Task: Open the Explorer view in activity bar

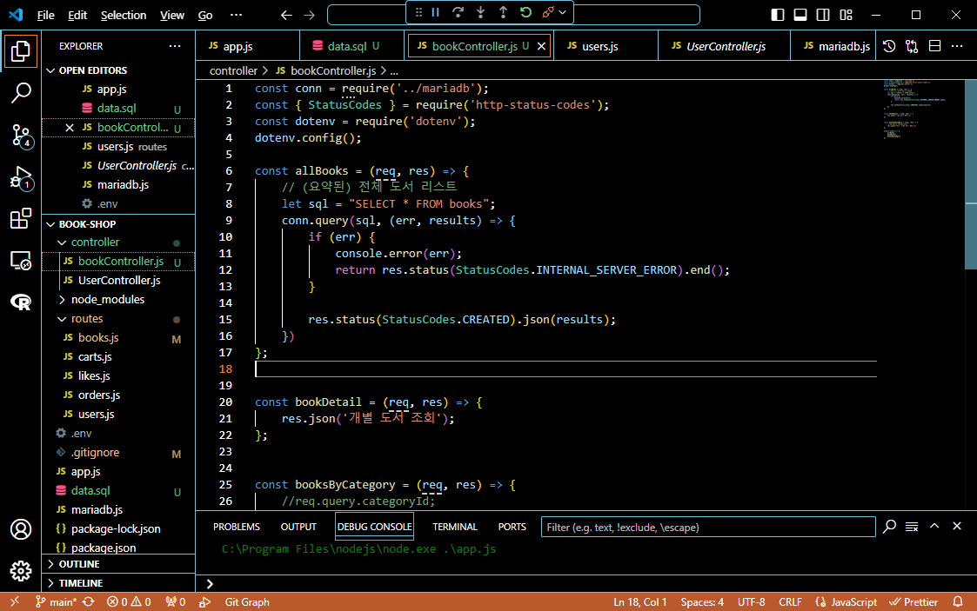Action: point(21,51)
